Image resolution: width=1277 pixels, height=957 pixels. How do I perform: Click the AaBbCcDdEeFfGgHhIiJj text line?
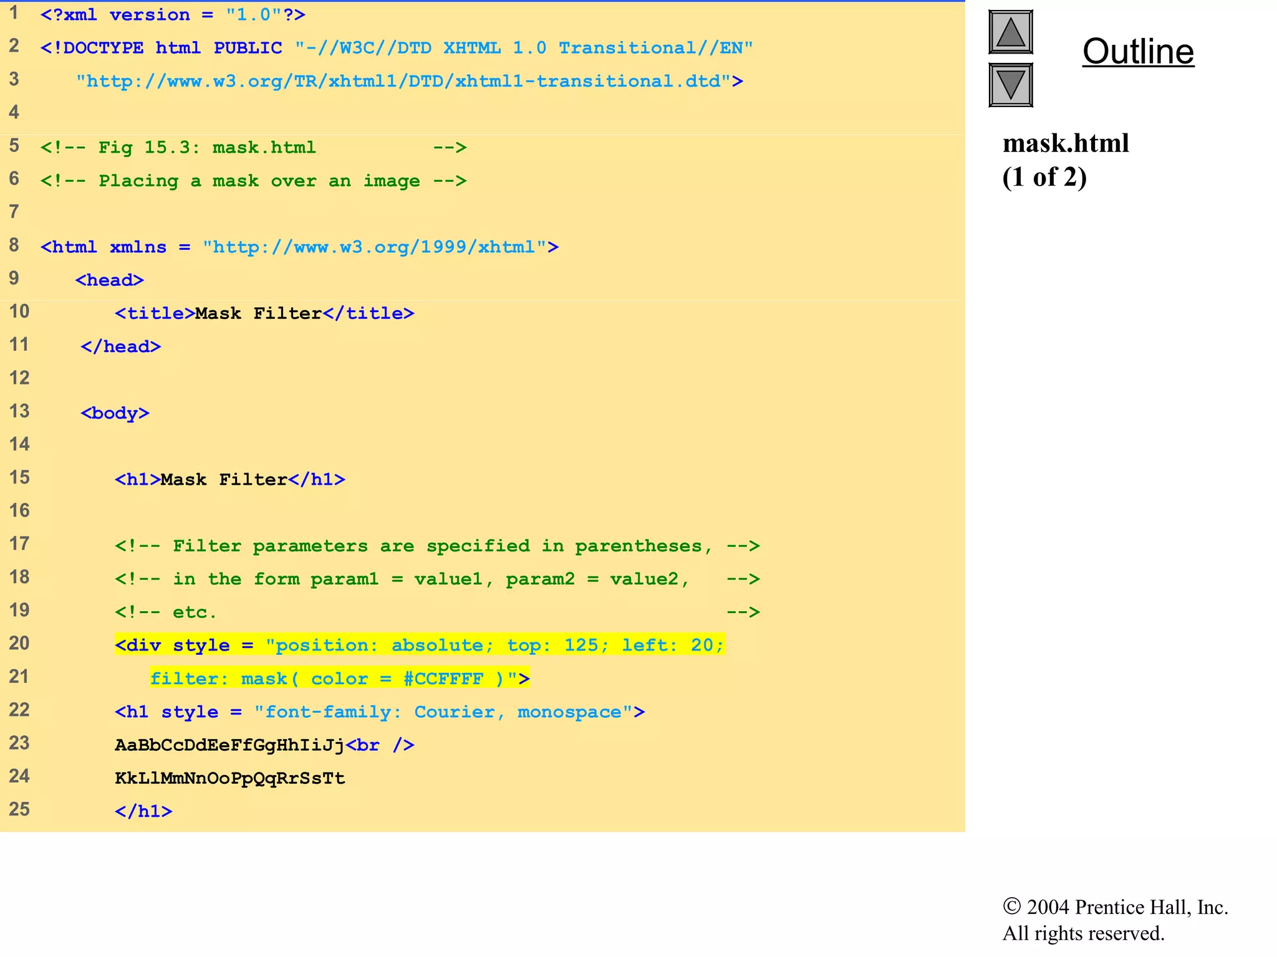tap(229, 745)
